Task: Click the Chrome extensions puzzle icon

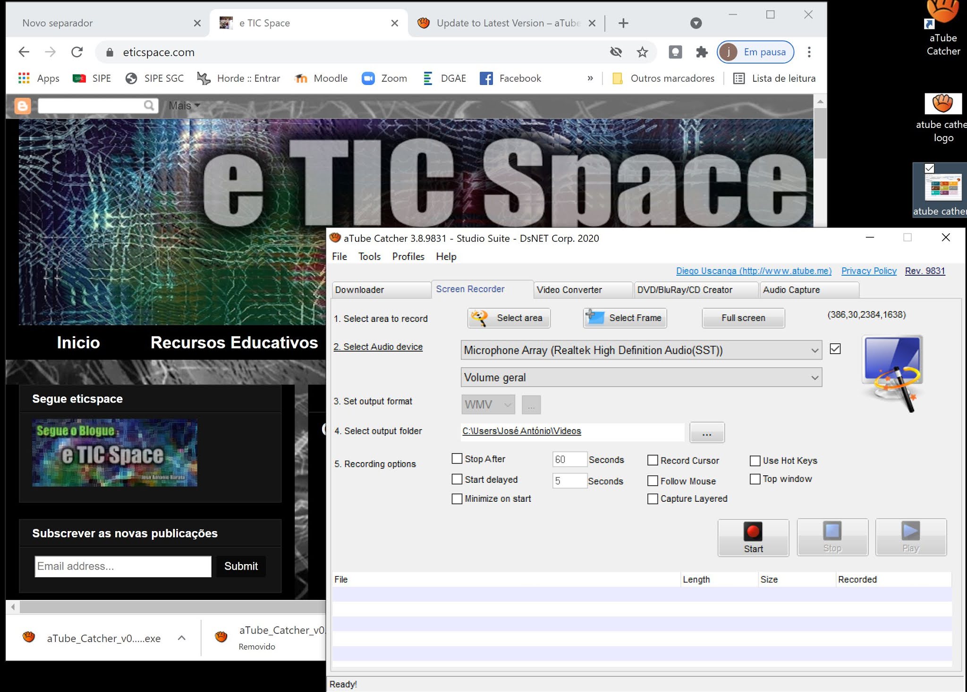Action: 702,52
